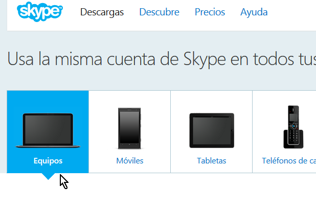
Task: Click the Skype logo
Action: click(x=40, y=11)
